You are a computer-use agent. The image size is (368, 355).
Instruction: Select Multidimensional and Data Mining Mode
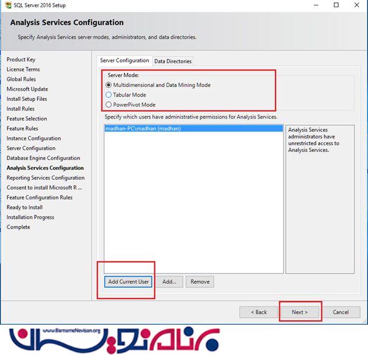[x=109, y=85]
